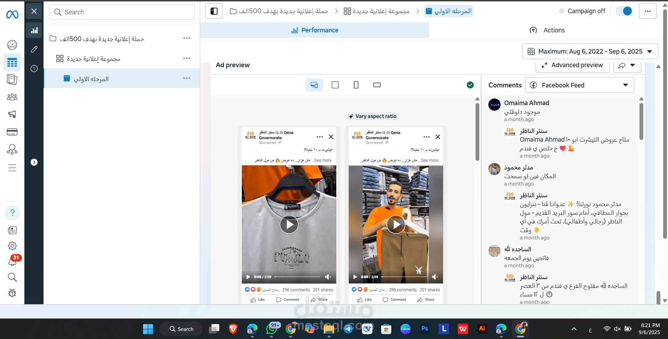Select the mobile preview layout icon
668x339 pixels.
click(x=356, y=85)
